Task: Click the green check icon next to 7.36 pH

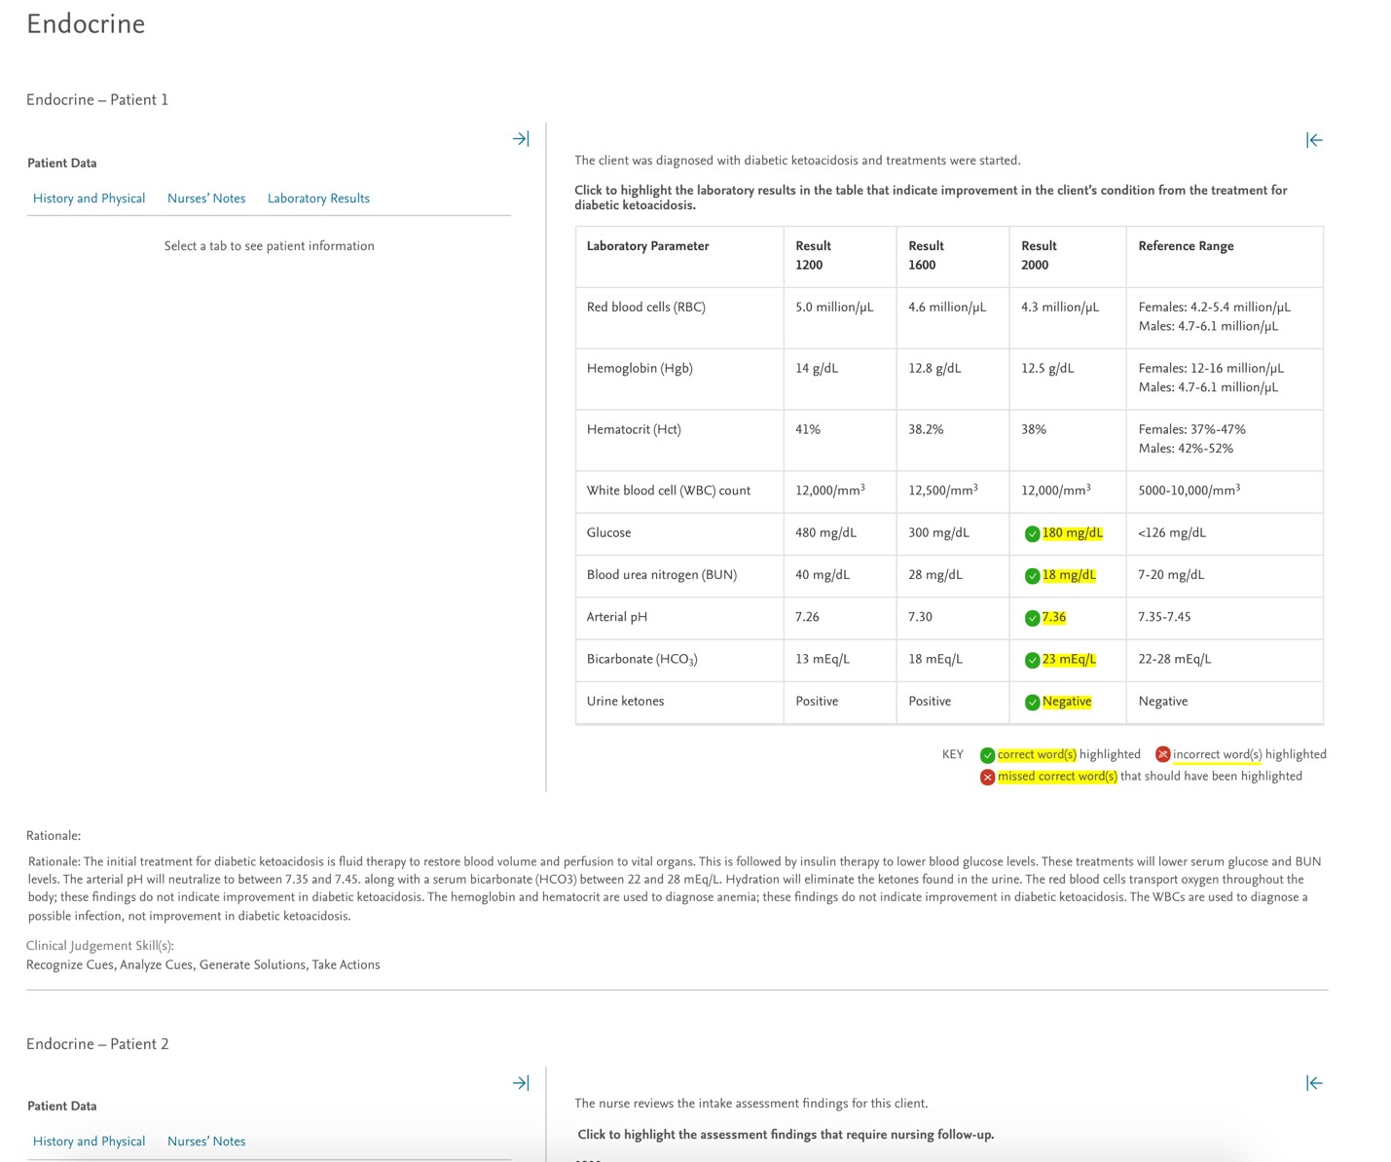Action: pyautogui.click(x=1034, y=617)
